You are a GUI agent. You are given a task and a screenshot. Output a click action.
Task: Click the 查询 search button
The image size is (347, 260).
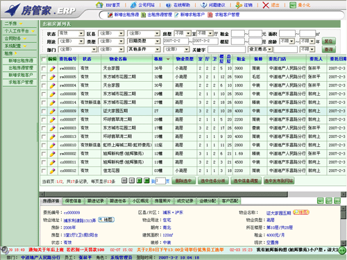coord(328,49)
